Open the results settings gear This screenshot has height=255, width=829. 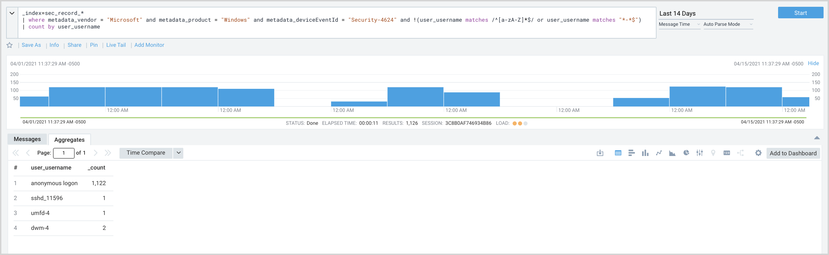click(758, 153)
